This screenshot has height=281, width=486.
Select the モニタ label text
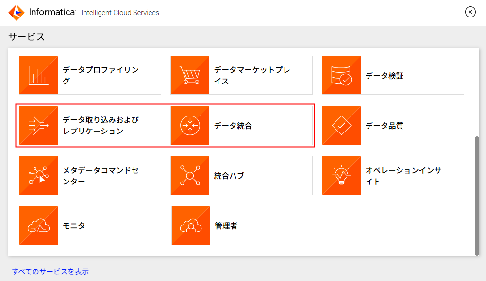pos(74,226)
